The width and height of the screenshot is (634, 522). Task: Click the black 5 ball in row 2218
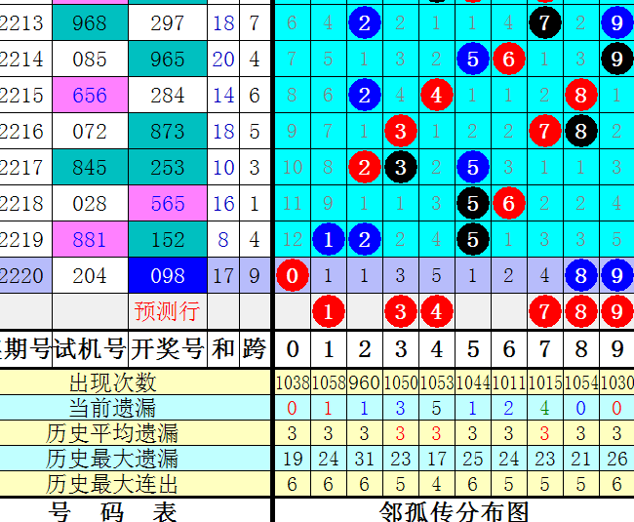pos(473,203)
